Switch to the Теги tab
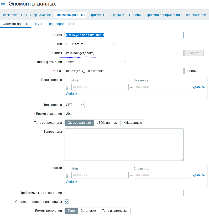 click(38, 24)
